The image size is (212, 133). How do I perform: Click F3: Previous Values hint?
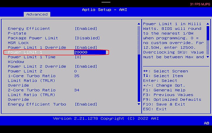pos(168,95)
